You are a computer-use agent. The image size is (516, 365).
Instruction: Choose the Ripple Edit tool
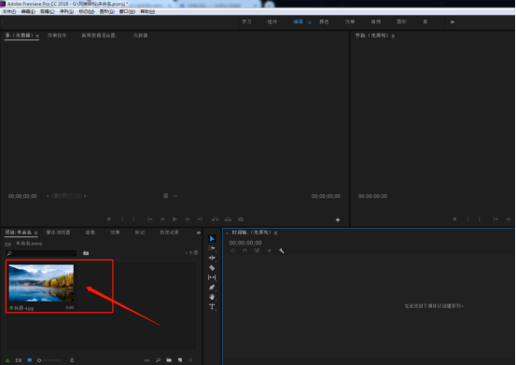(x=212, y=258)
